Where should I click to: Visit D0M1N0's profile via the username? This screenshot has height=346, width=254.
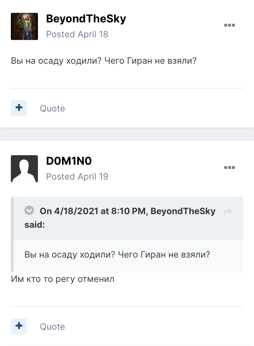click(x=69, y=161)
